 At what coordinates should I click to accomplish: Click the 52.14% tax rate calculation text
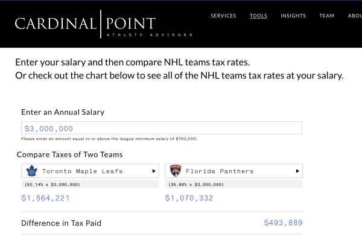tap(52, 184)
